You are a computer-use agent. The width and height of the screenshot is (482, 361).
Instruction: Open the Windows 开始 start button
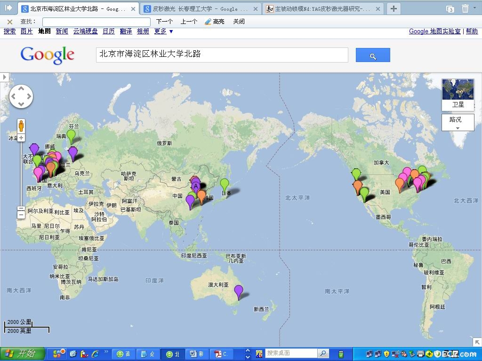(x=22, y=354)
